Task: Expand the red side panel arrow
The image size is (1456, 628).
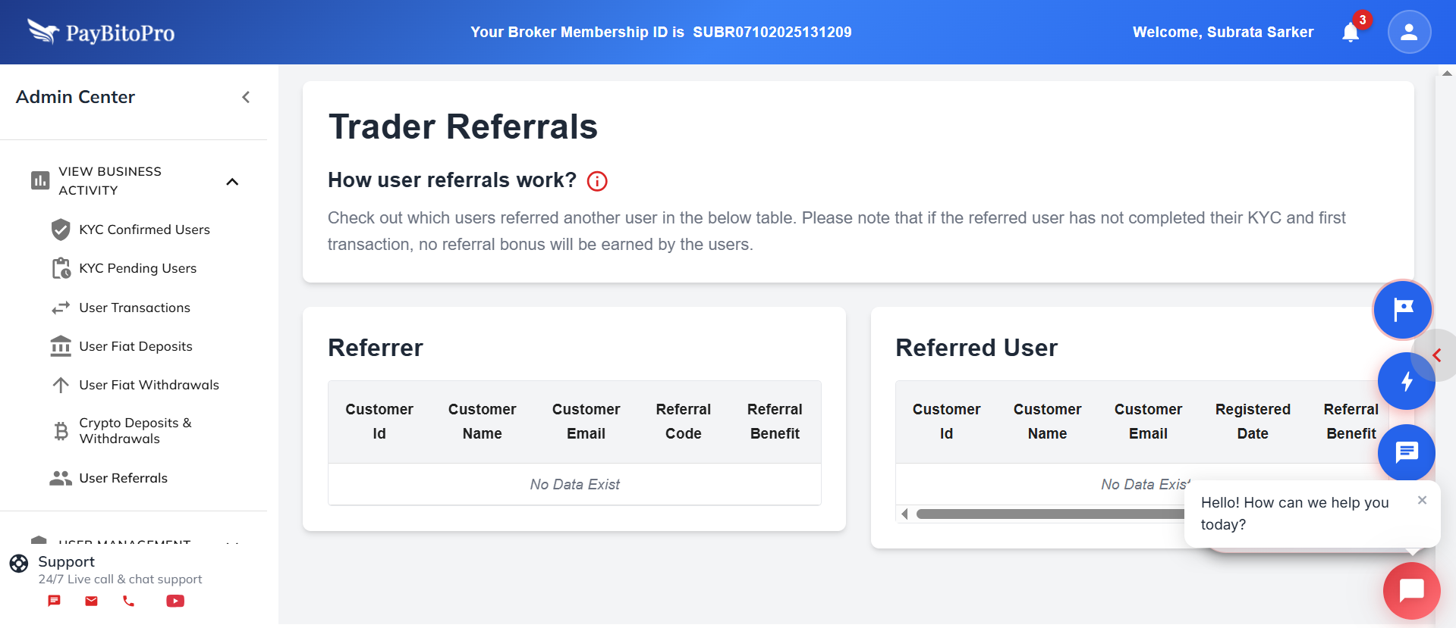Action: (1437, 355)
